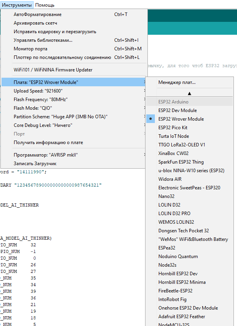237x326 pixels.
Task: Select Hornbill ESP32 Minima board
Action: [x=190, y=282]
